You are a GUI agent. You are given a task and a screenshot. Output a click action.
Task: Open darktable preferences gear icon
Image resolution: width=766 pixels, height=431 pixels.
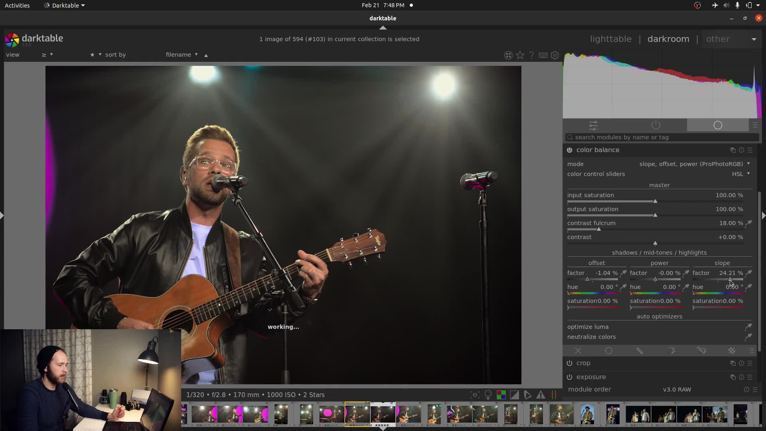555,55
